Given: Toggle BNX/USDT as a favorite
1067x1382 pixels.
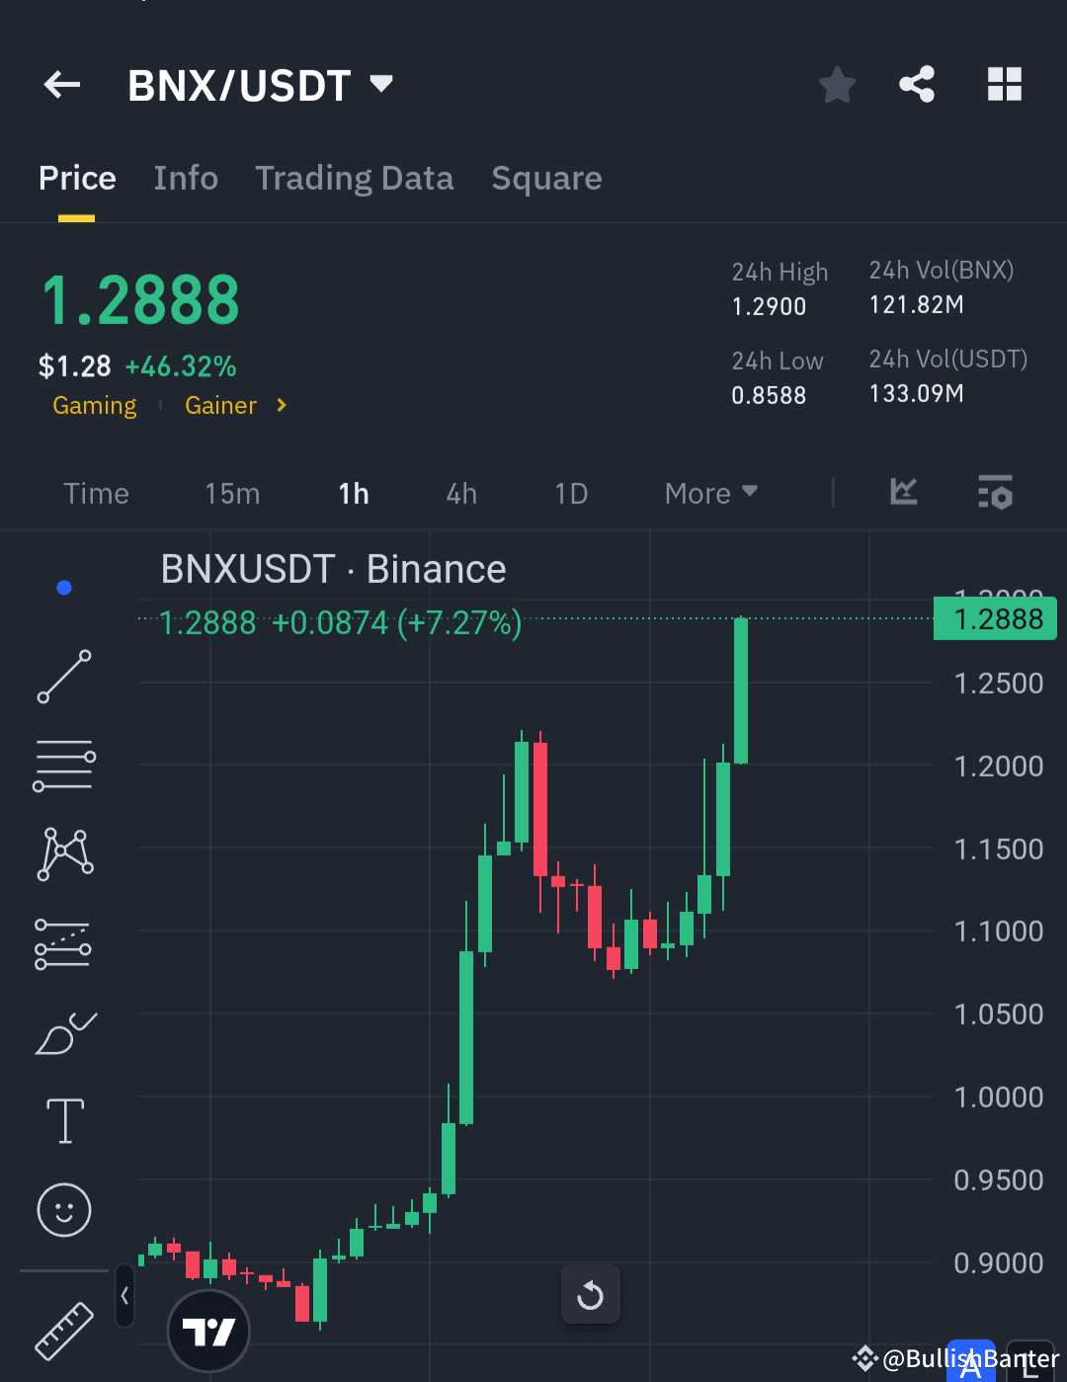Looking at the screenshot, I should point(837,85).
